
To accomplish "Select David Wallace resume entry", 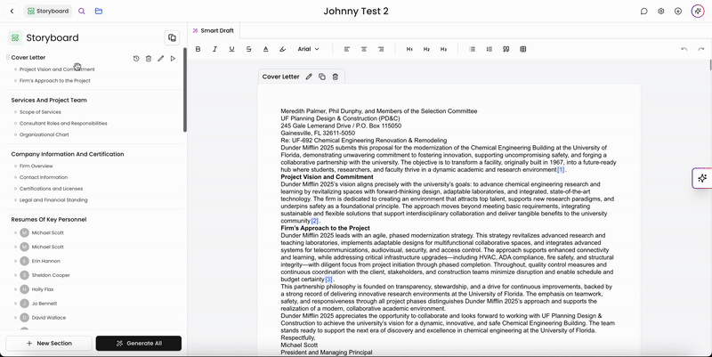I will click(49, 318).
